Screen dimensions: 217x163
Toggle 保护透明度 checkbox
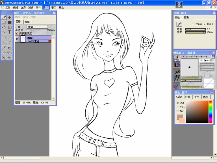point(17,33)
